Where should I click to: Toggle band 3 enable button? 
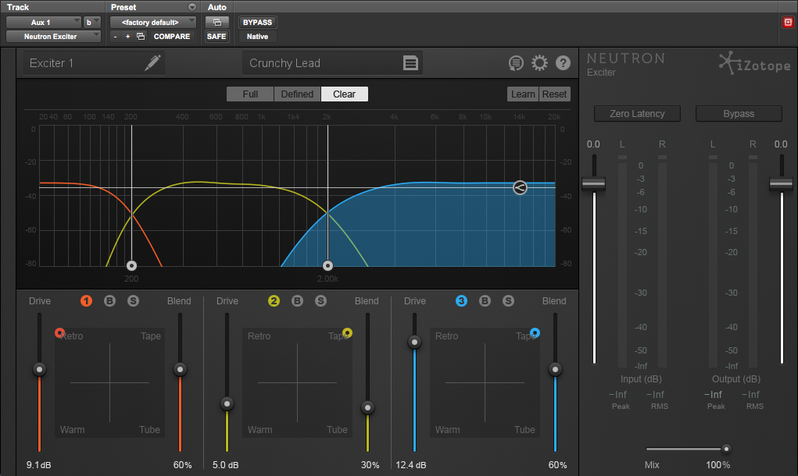(461, 301)
